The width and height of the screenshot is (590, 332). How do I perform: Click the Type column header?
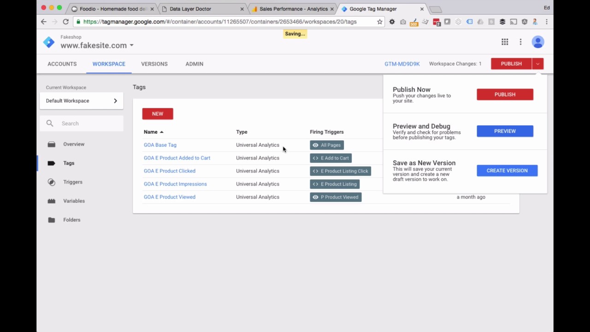(x=242, y=132)
